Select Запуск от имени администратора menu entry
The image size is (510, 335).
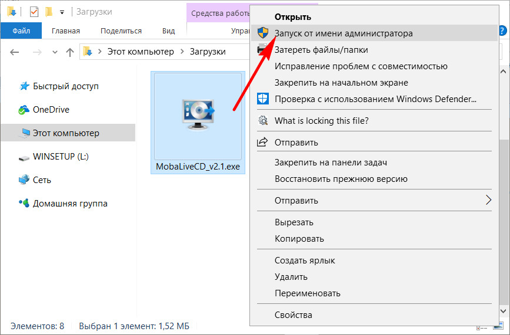344,33
